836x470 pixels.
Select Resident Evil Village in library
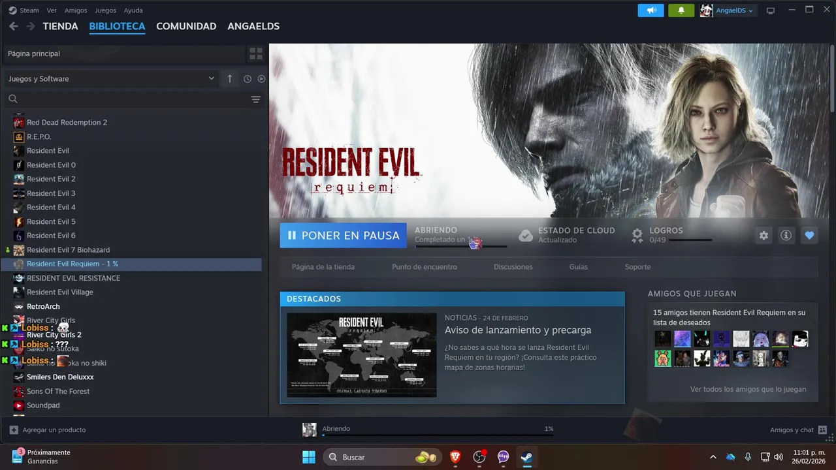(59, 292)
